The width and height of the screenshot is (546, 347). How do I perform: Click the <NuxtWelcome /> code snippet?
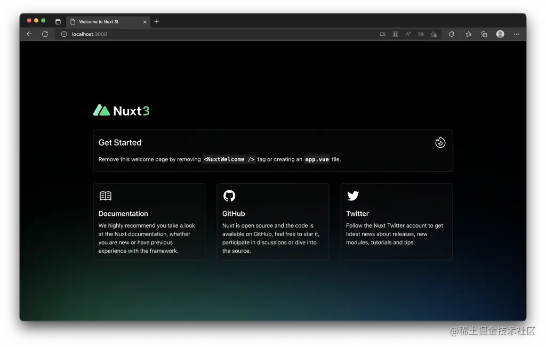pyautogui.click(x=229, y=159)
